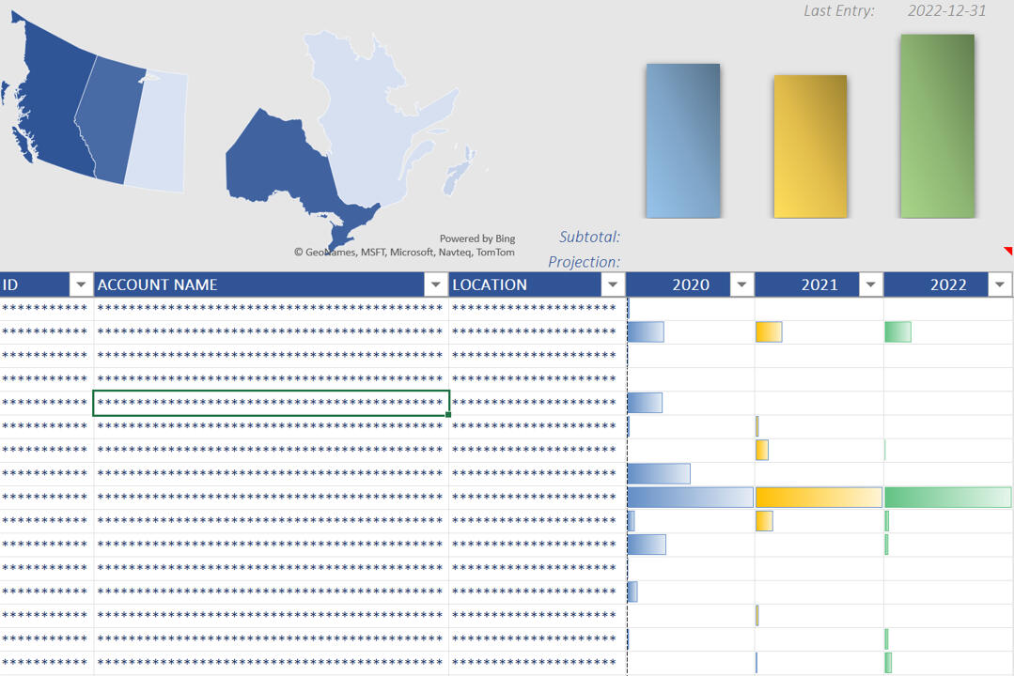1014x676 pixels.
Task: Open the LOCATION filter dropdown
Action: (x=613, y=284)
